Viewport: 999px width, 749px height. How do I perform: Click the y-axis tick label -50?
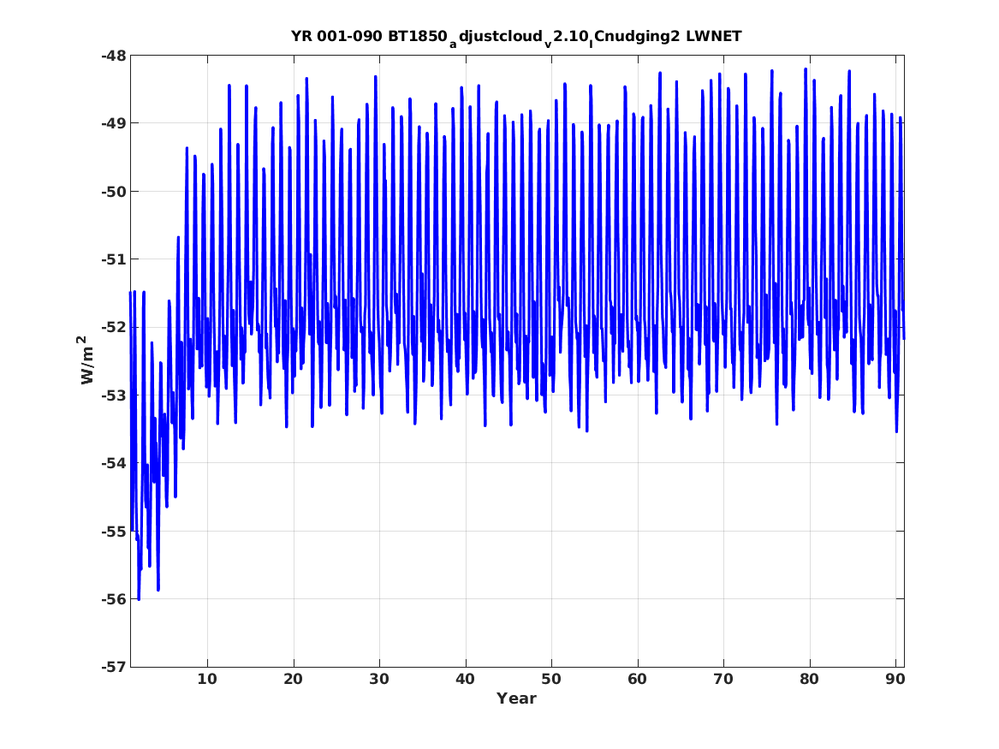coord(113,191)
